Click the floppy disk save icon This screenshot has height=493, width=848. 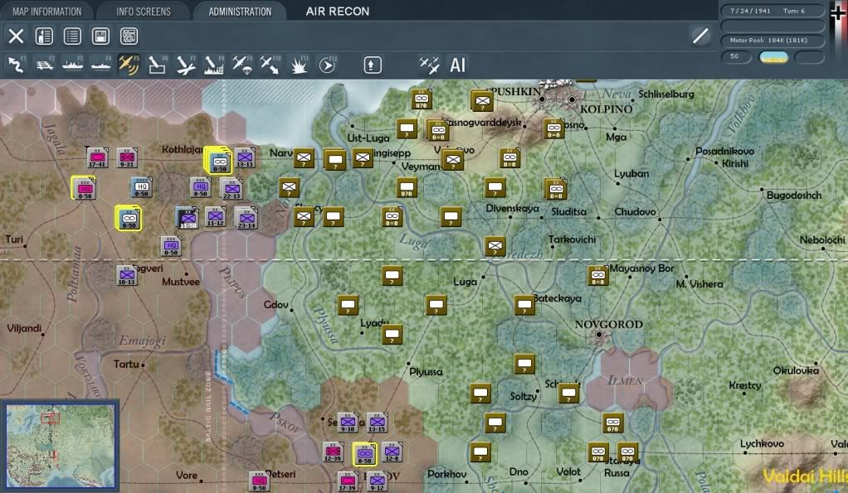point(100,36)
